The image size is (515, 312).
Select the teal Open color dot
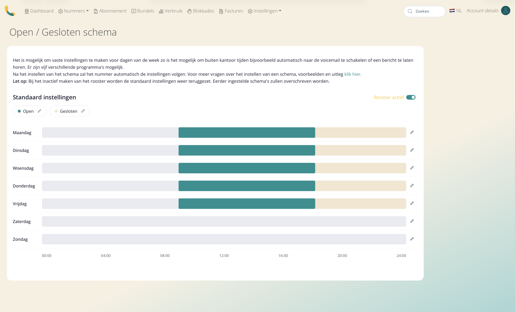[x=19, y=111]
